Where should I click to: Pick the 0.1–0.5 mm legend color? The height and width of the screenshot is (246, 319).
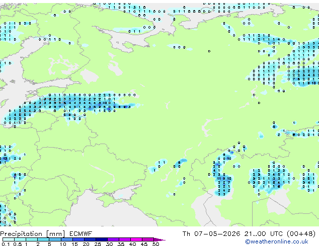(9, 239)
